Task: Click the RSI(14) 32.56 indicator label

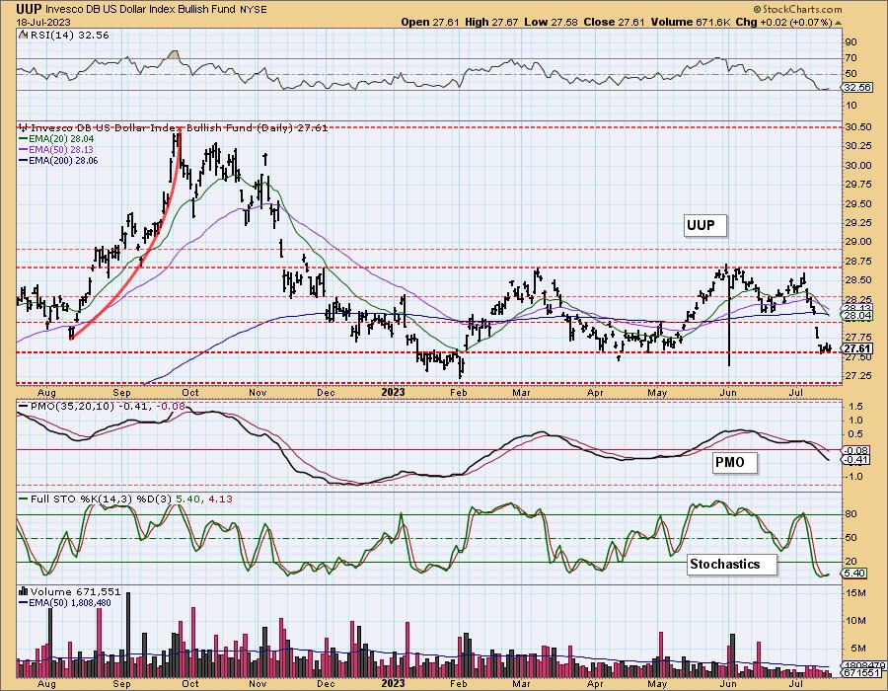Action: pos(68,35)
